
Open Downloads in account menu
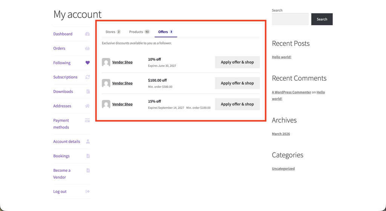63,92
